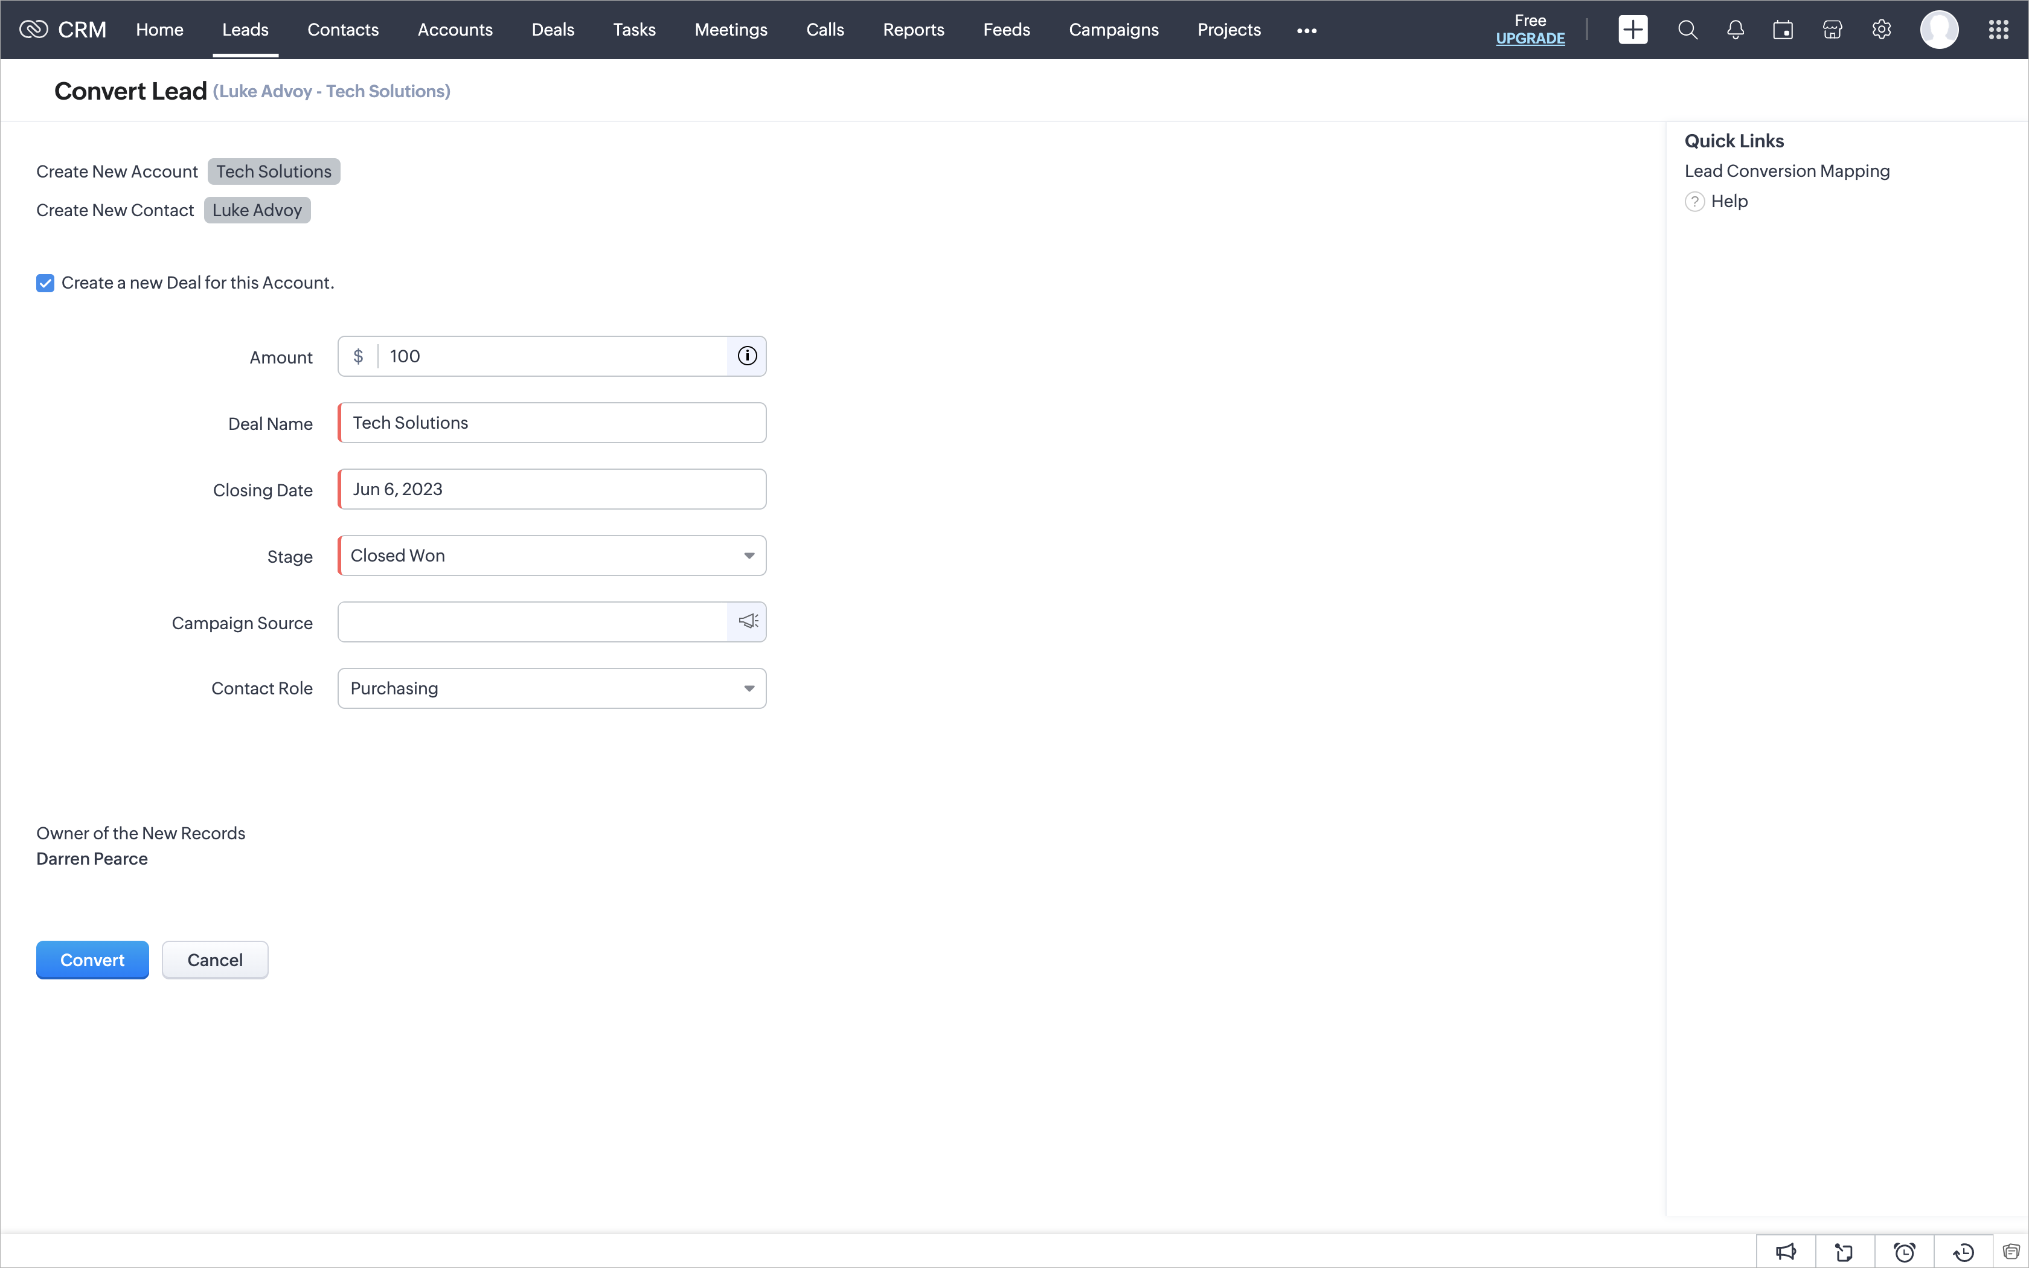
Task: Click the Amount field info icon
Action: pos(747,356)
